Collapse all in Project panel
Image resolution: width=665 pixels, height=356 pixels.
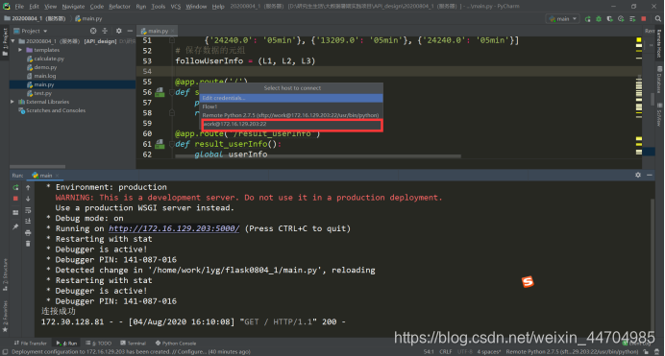click(105, 31)
